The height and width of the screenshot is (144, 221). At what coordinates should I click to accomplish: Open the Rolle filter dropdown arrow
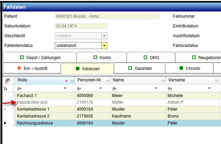(65, 88)
